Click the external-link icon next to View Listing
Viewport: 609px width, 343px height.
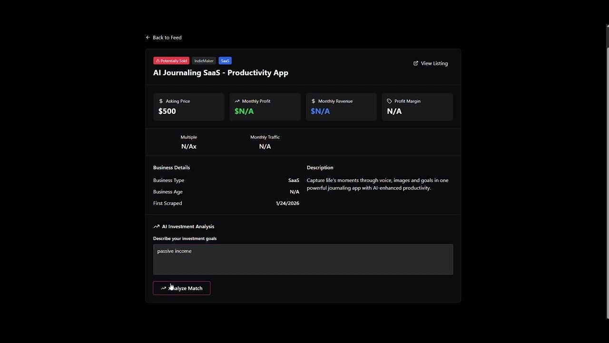point(415,63)
